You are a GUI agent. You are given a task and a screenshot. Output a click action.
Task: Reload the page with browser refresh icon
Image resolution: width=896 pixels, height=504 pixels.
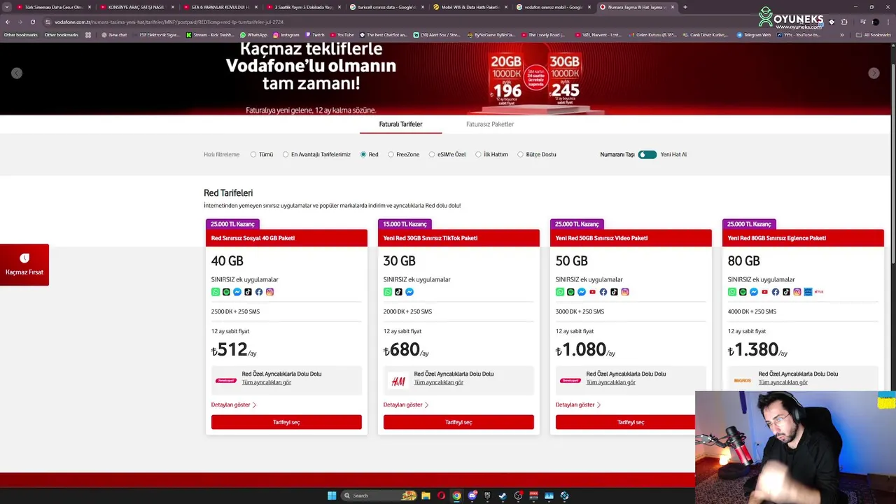pos(33,22)
